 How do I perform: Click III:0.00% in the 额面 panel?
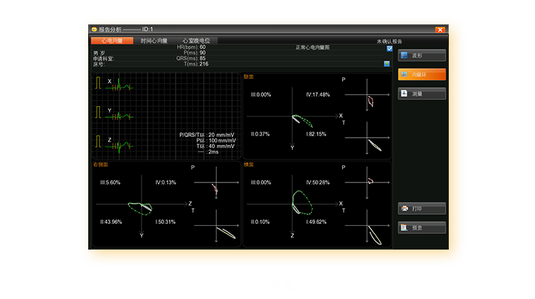tap(261, 95)
